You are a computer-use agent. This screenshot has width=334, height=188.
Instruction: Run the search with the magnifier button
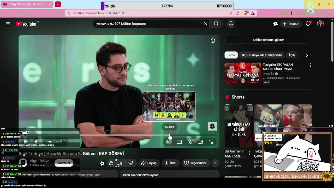click(216, 24)
